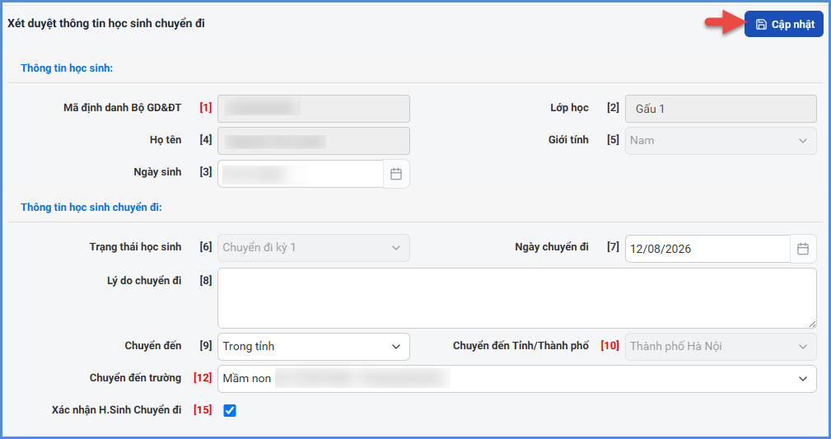The width and height of the screenshot is (831, 439).
Task: Open calendar picker for Ngày sinh
Action: [x=396, y=174]
